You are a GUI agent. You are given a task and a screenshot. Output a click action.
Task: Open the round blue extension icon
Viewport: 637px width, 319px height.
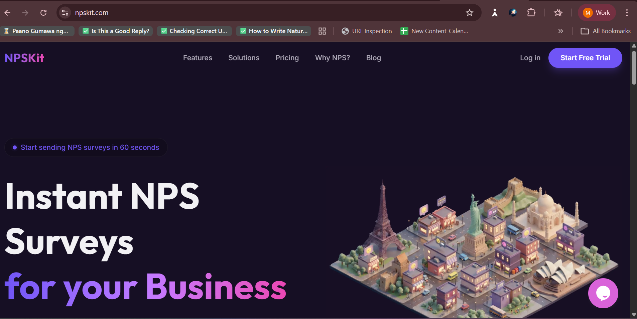click(x=513, y=13)
